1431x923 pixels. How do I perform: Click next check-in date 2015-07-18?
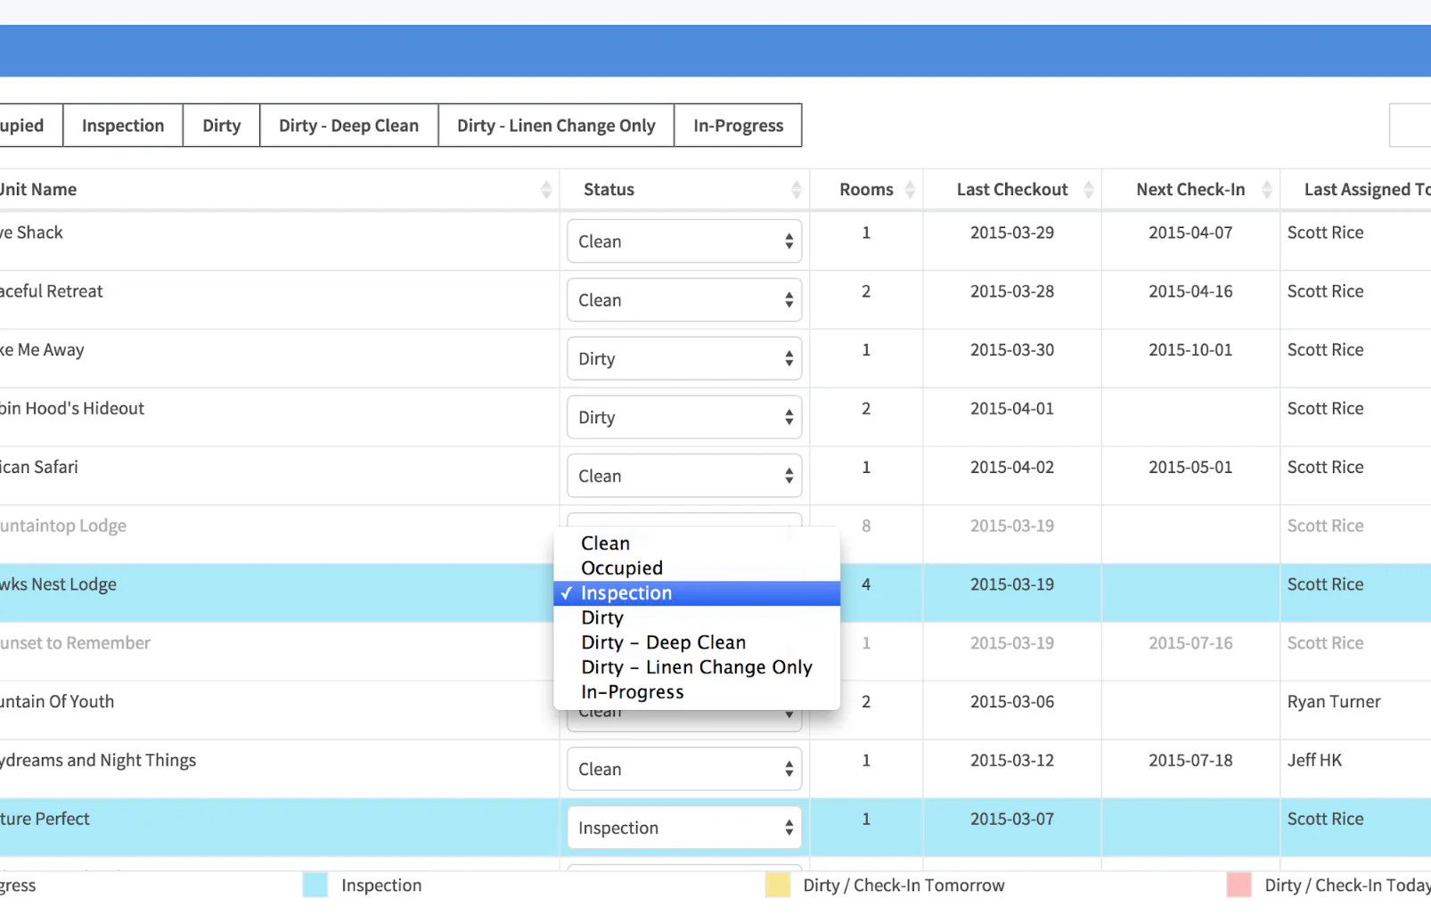click(1190, 761)
